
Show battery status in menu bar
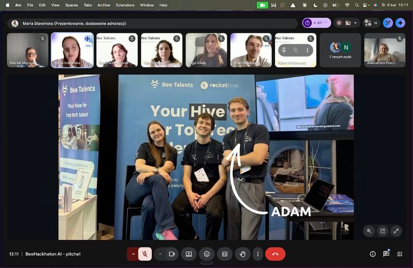336,5
